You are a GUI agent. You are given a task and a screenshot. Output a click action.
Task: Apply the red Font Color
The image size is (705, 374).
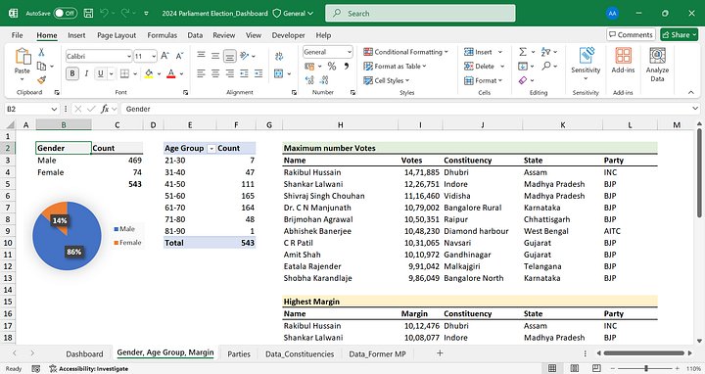(170, 73)
